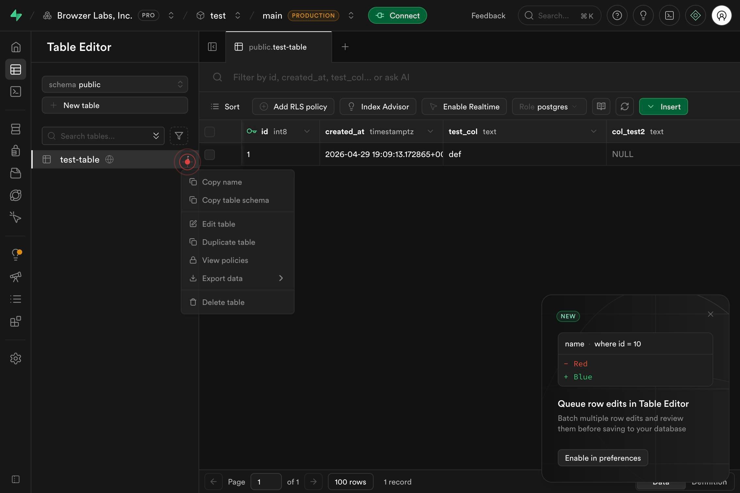
Task: Open Authentication lock icon in sidebar
Action: click(x=16, y=151)
